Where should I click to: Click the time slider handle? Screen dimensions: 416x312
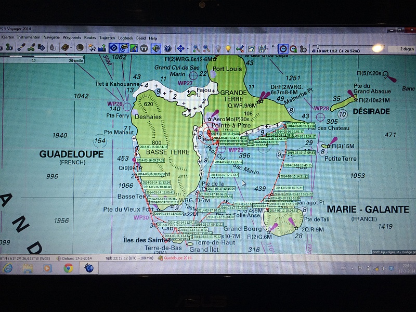point(318,47)
